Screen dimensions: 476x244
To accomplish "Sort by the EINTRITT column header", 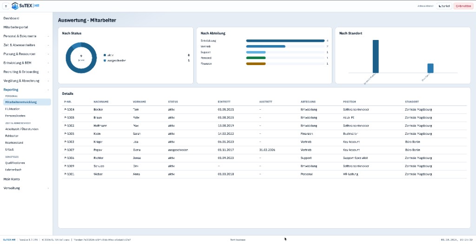I will (x=224, y=102).
